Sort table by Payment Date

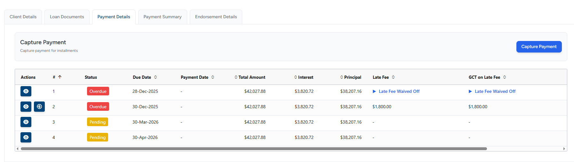tap(213, 77)
